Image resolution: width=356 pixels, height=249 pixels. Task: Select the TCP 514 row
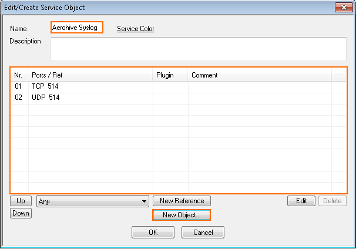click(178, 86)
